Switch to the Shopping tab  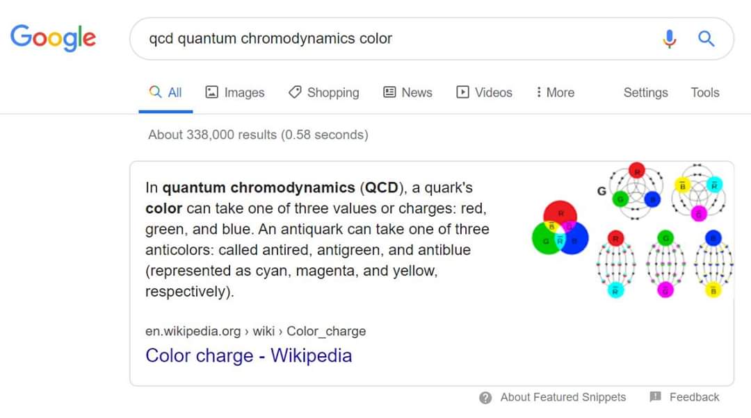tap(332, 92)
